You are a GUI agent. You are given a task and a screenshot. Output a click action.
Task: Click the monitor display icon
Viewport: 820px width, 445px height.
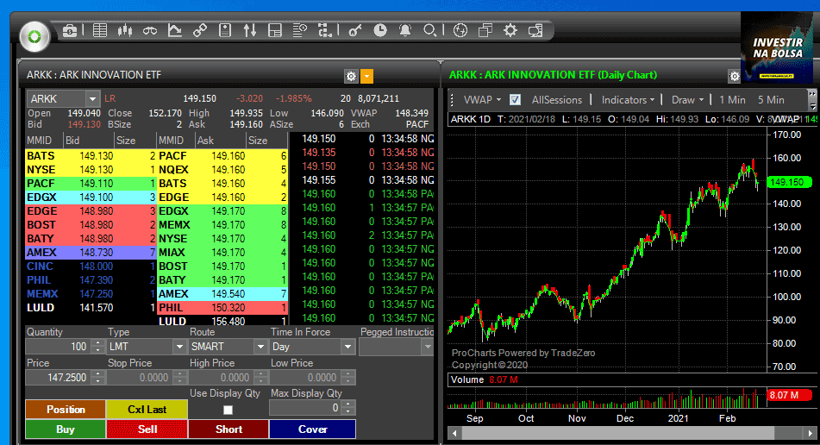(x=535, y=30)
